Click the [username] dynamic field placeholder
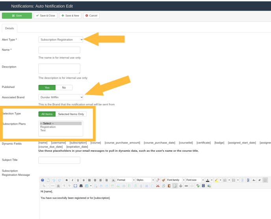The image size is (271, 219). (x=58, y=143)
